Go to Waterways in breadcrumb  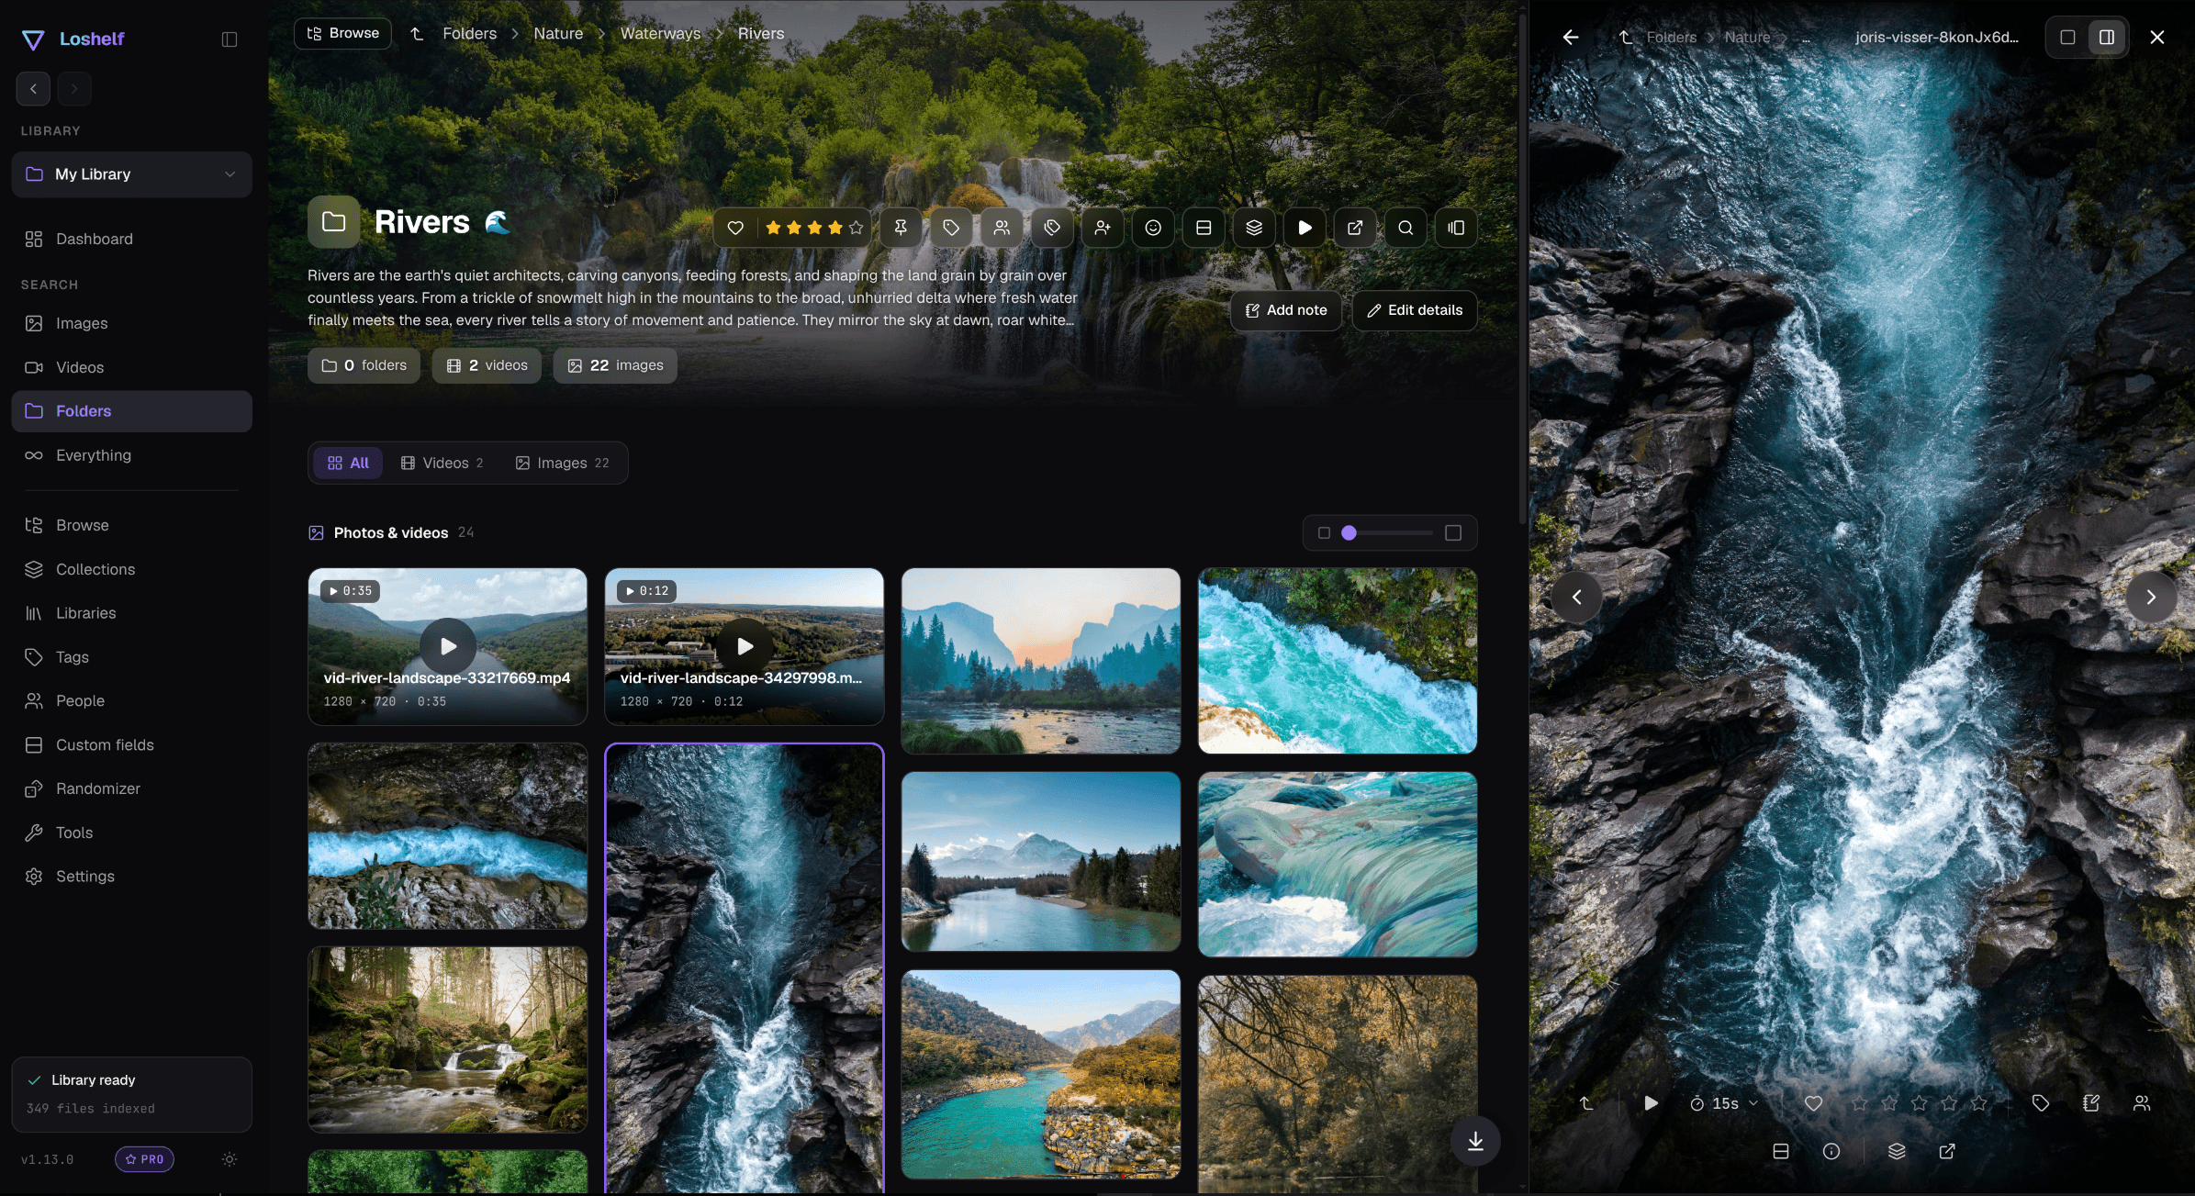[x=660, y=34]
